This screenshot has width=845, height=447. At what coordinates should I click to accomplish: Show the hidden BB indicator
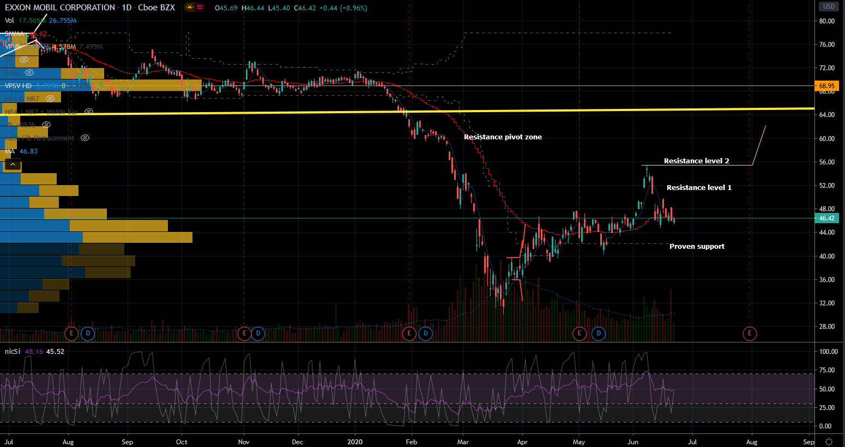23,59
